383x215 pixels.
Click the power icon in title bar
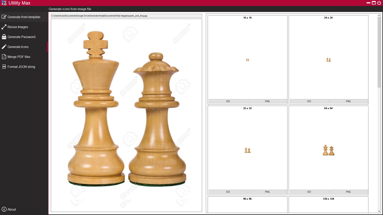379,3
